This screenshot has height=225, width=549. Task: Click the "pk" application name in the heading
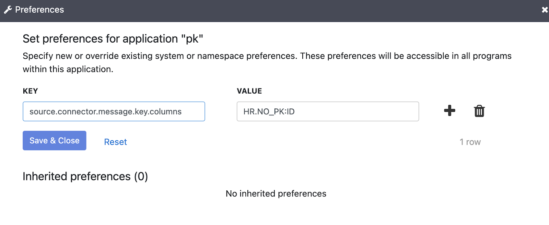pyautogui.click(x=192, y=39)
